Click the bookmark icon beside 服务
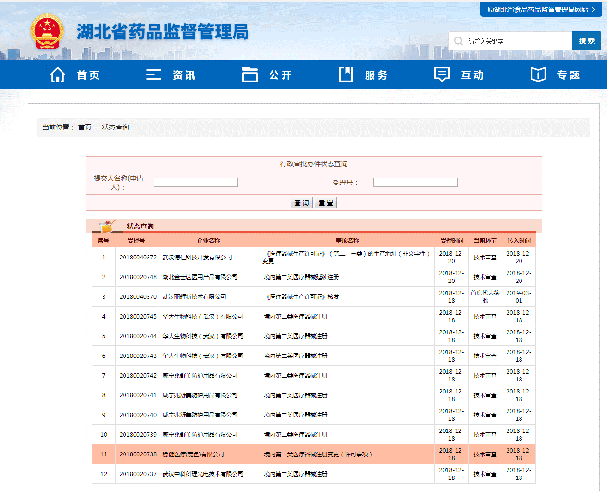 point(346,74)
